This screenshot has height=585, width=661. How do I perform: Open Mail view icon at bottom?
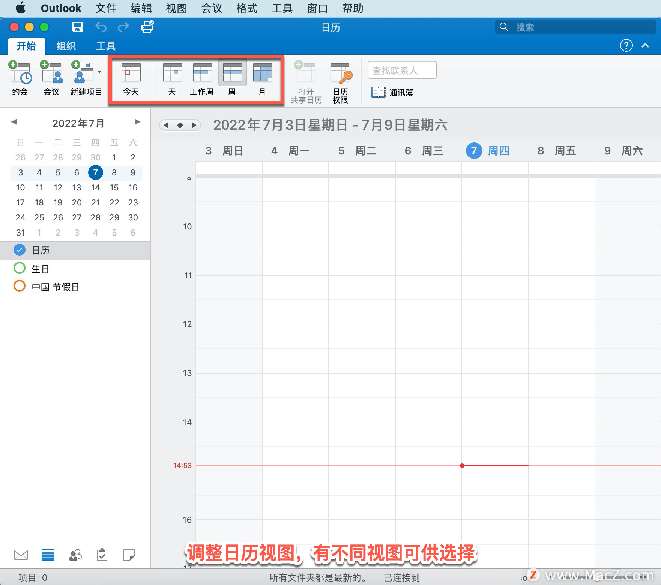(x=21, y=555)
